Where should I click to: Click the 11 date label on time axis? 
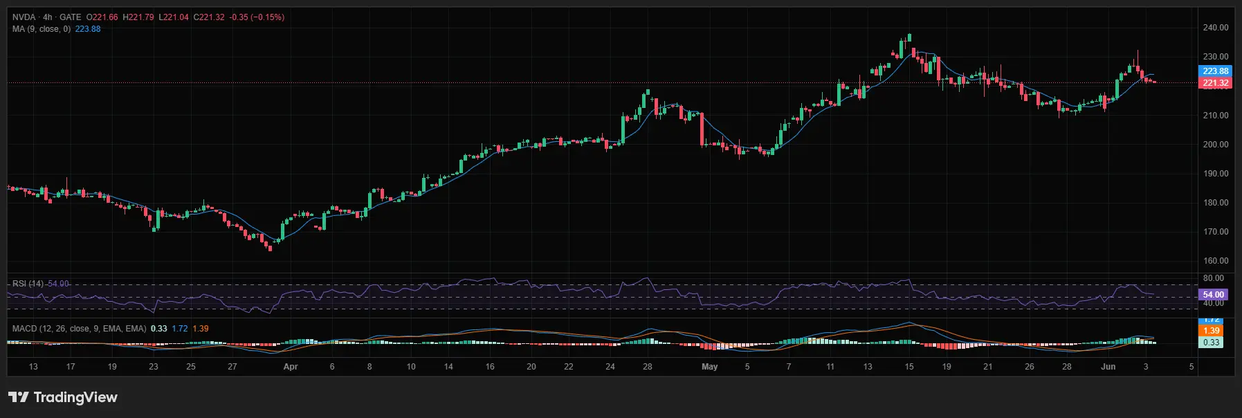pos(830,367)
